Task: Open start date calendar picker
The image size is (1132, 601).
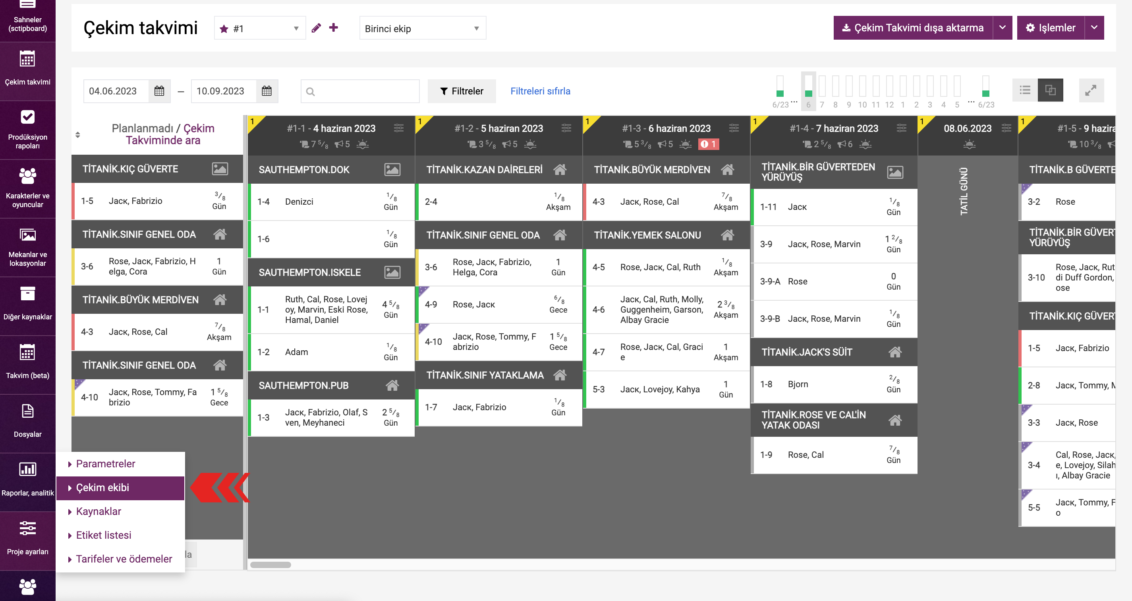Action: [x=160, y=91]
